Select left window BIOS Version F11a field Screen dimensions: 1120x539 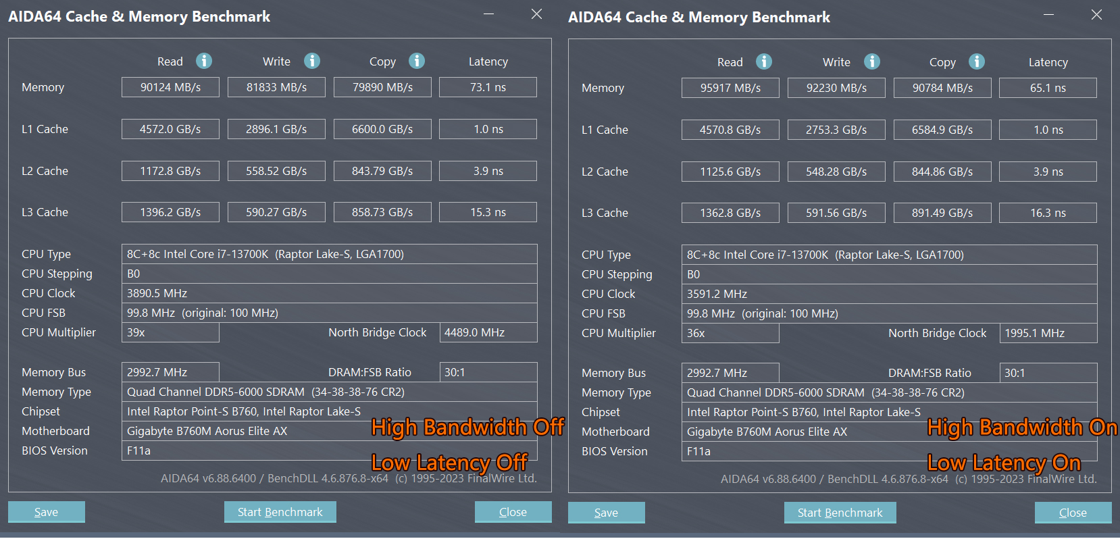[x=330, y=451]
